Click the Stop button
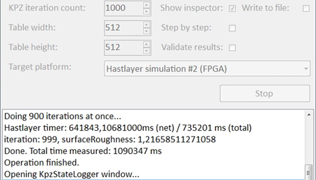This screenshot has height=180, width=316. coord(265,94)
